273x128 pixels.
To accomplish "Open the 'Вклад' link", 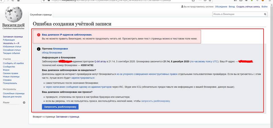I will (232, 7).
